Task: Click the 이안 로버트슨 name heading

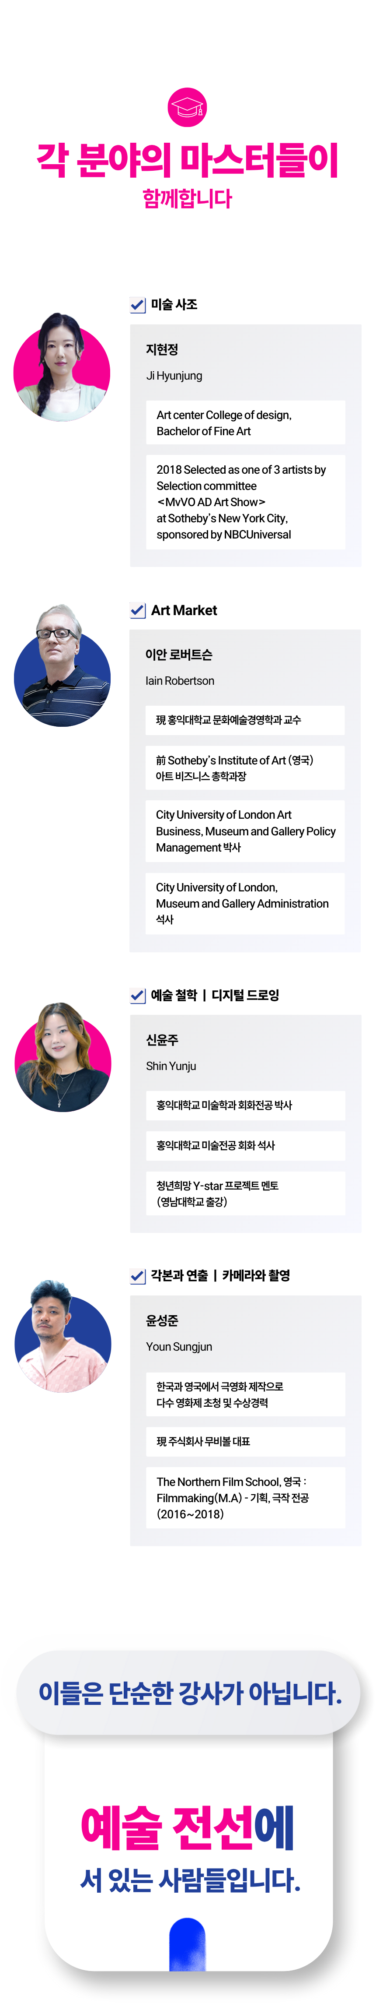Action: point(179,655)
